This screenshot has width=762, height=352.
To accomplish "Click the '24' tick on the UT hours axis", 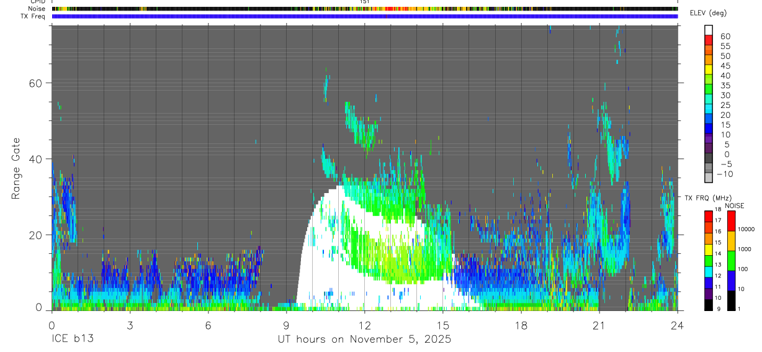I will (x=677, y=325).
